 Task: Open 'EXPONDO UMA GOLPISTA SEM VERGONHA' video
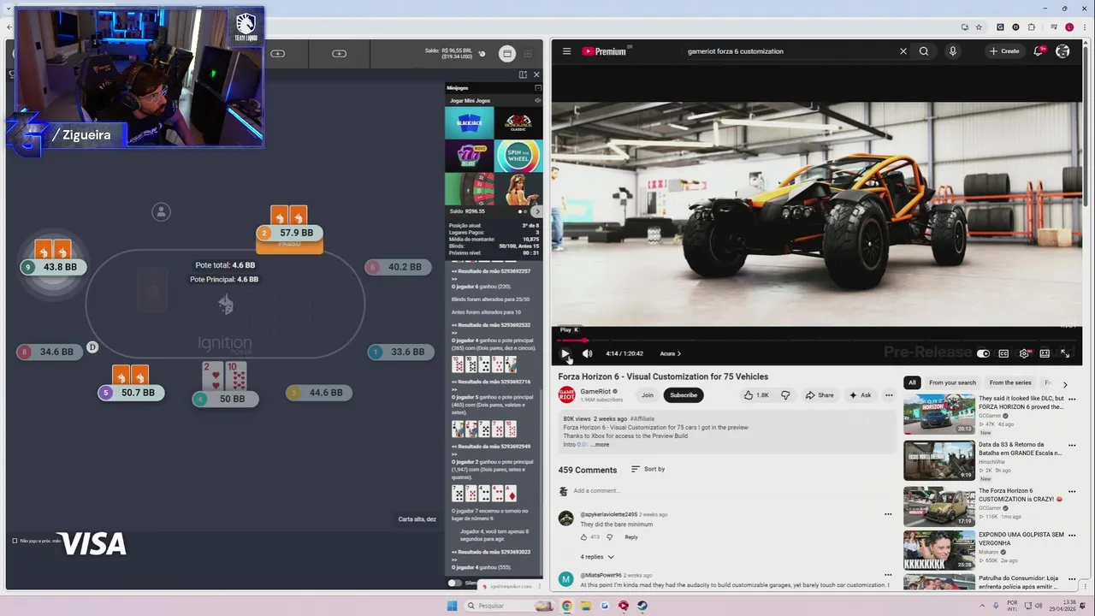(939, 551)
